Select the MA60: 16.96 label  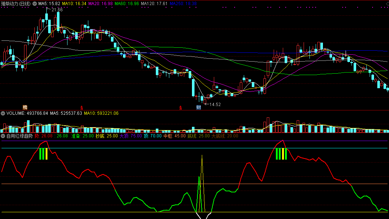[127, 4]
